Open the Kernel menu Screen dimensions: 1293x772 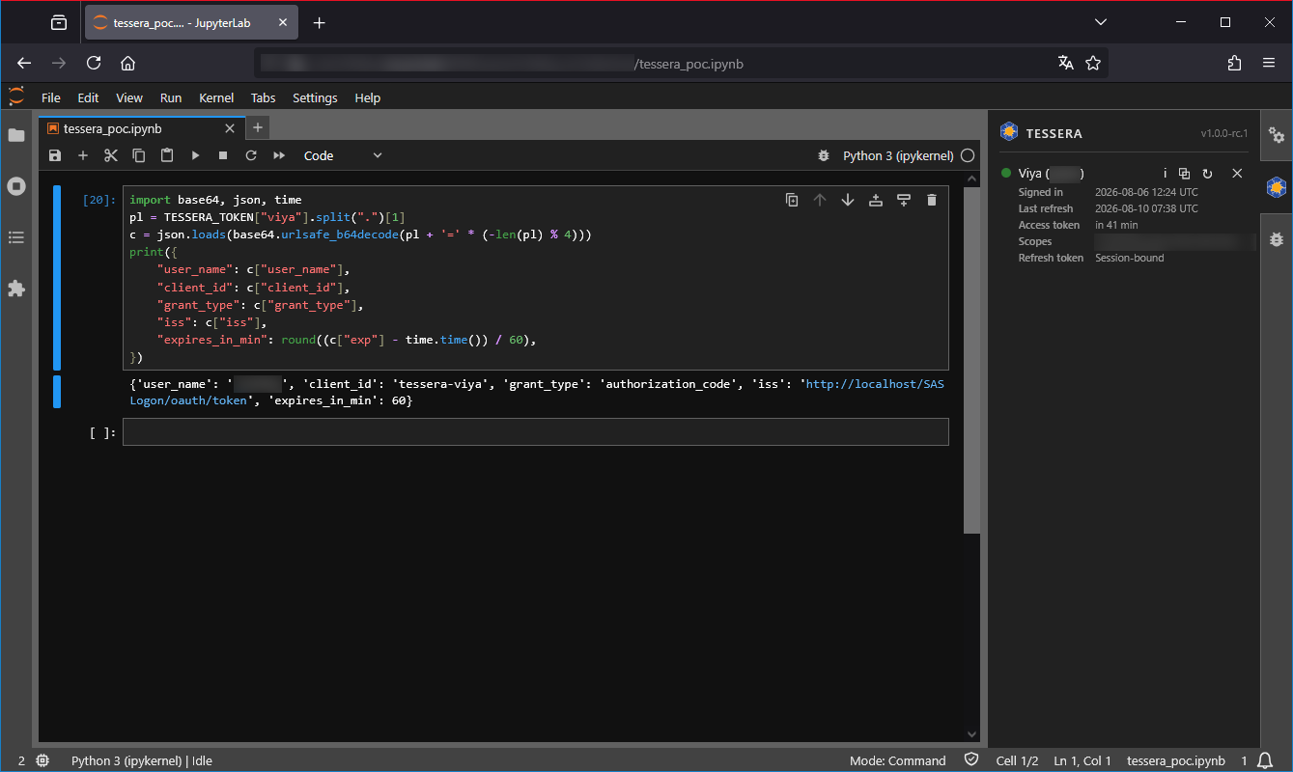point(216,97)
